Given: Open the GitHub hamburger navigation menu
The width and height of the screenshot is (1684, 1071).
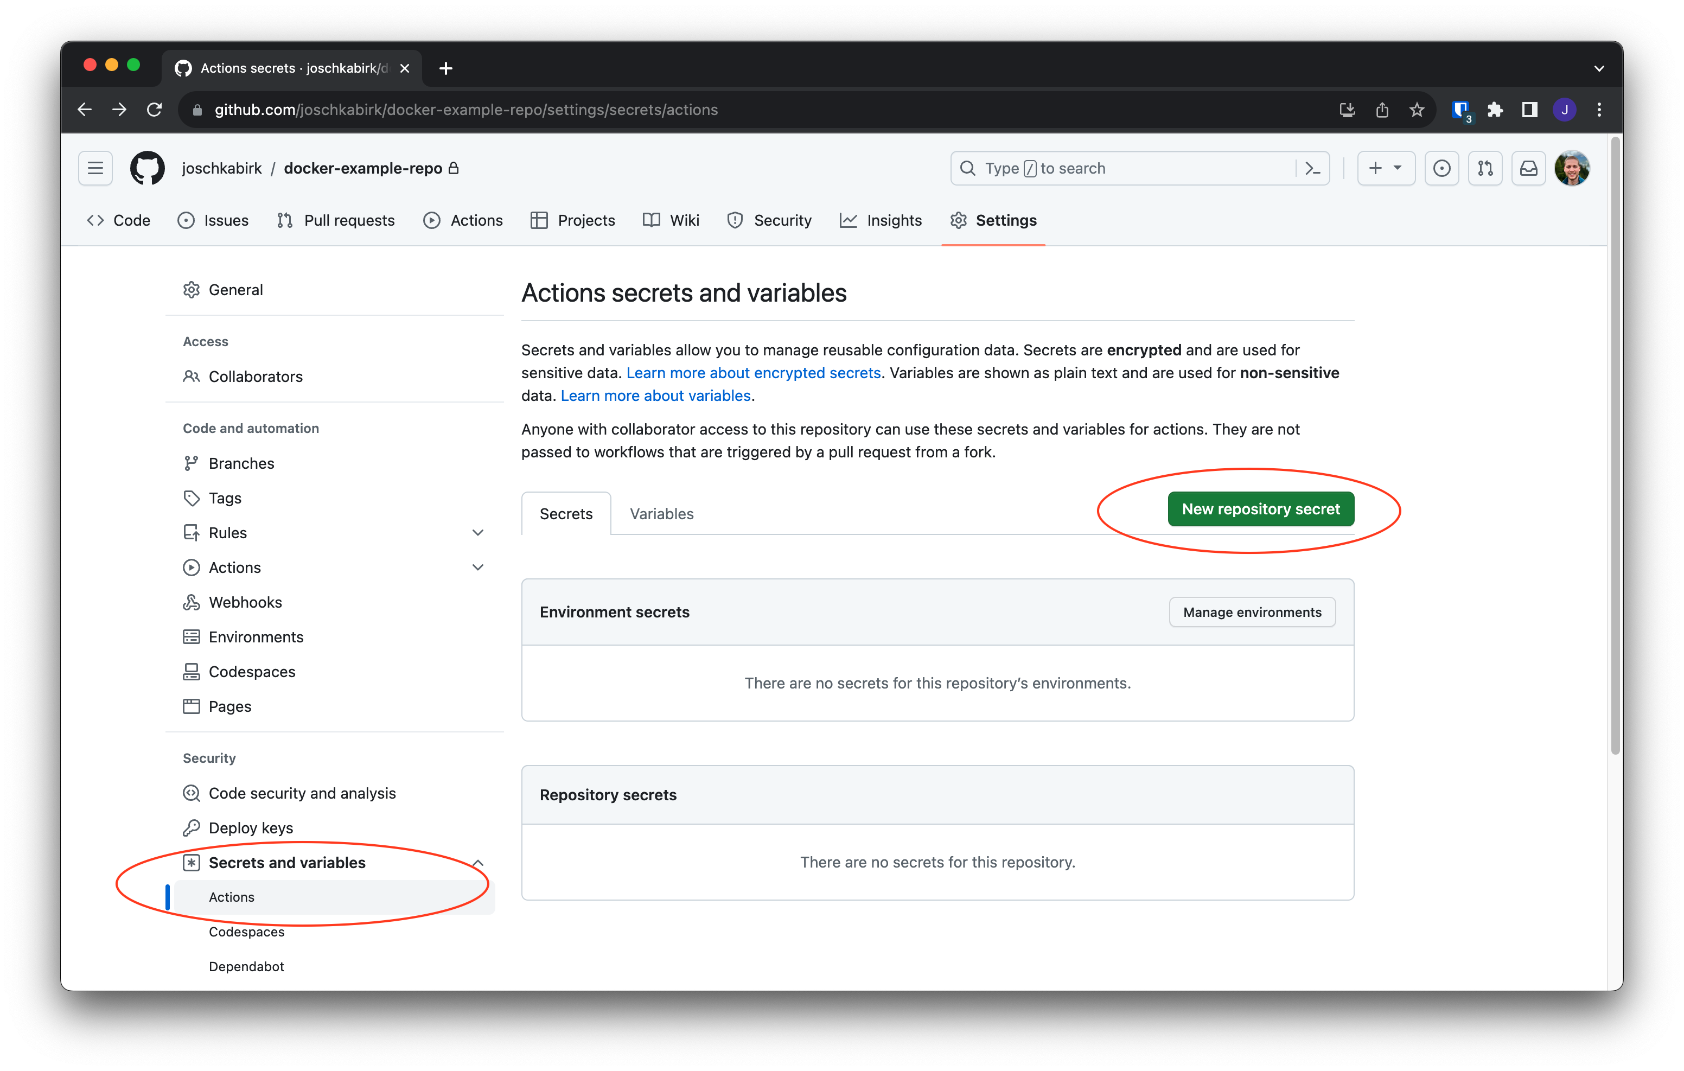Looking at the screenshot, I should (x=95, y=168).
